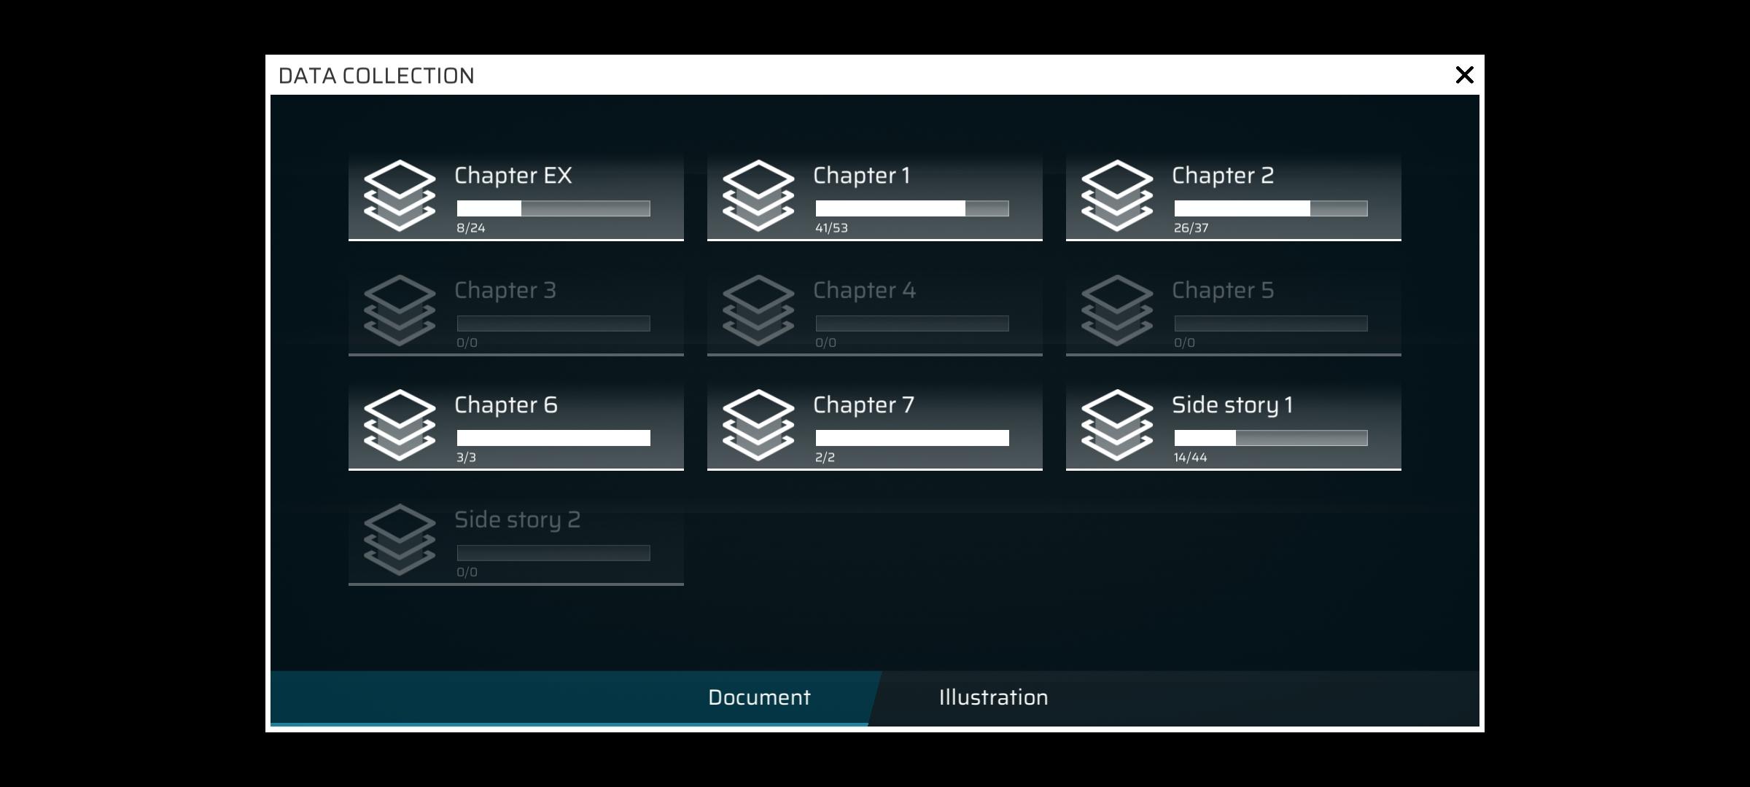
Task: Open the Chapter 1 title label
Action: coord(861,176)
